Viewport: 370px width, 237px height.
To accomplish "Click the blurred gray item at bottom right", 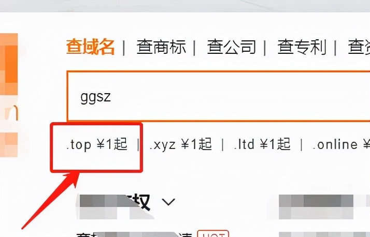I will click(324, 234).
